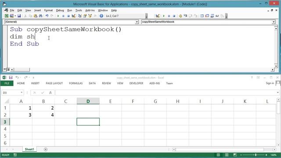Screen dimensions: 281x158
Task: Click into the Excel formula bar input
Action: [x=166, y=93]
